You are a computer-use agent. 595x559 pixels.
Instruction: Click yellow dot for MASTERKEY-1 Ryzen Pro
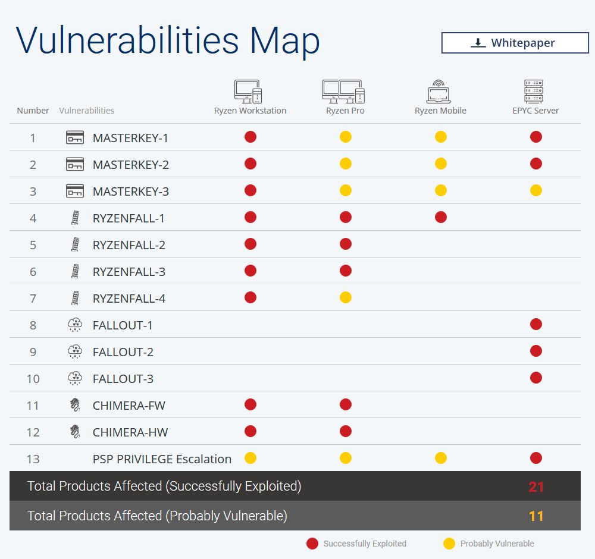(346, 137)
